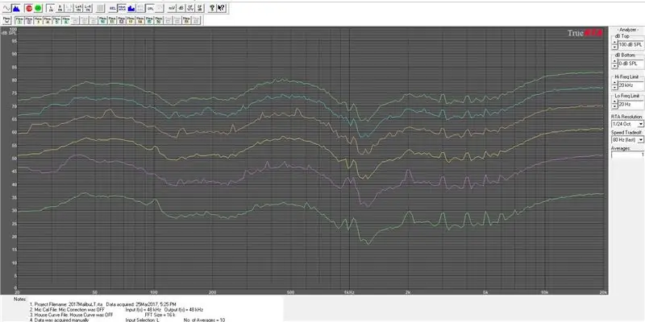The image size is (645, 322).
Task: Toggle memory trace Mem 13
Action: (x=131, y=20)
